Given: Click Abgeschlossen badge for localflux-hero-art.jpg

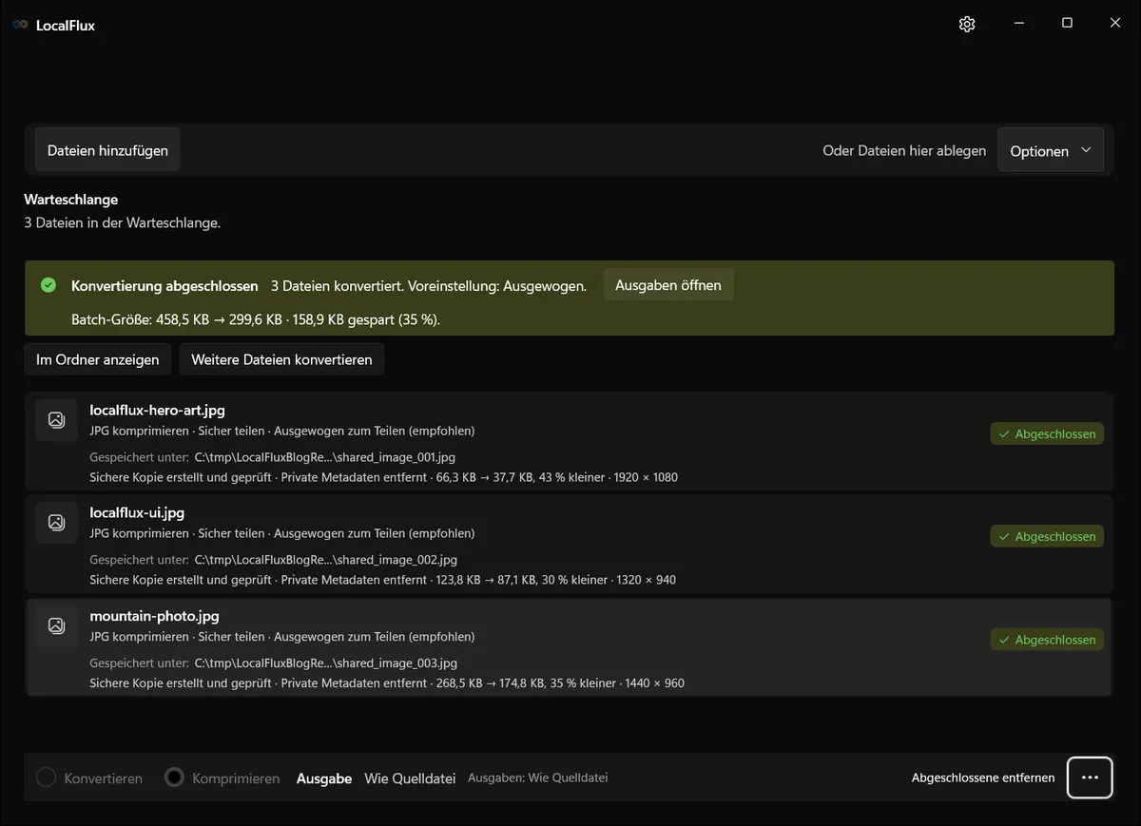Looking at the screenshot, I should pyautogui.click(x=1047, y=433).
